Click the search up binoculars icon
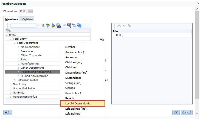200x120 pixels. point(48,25)
